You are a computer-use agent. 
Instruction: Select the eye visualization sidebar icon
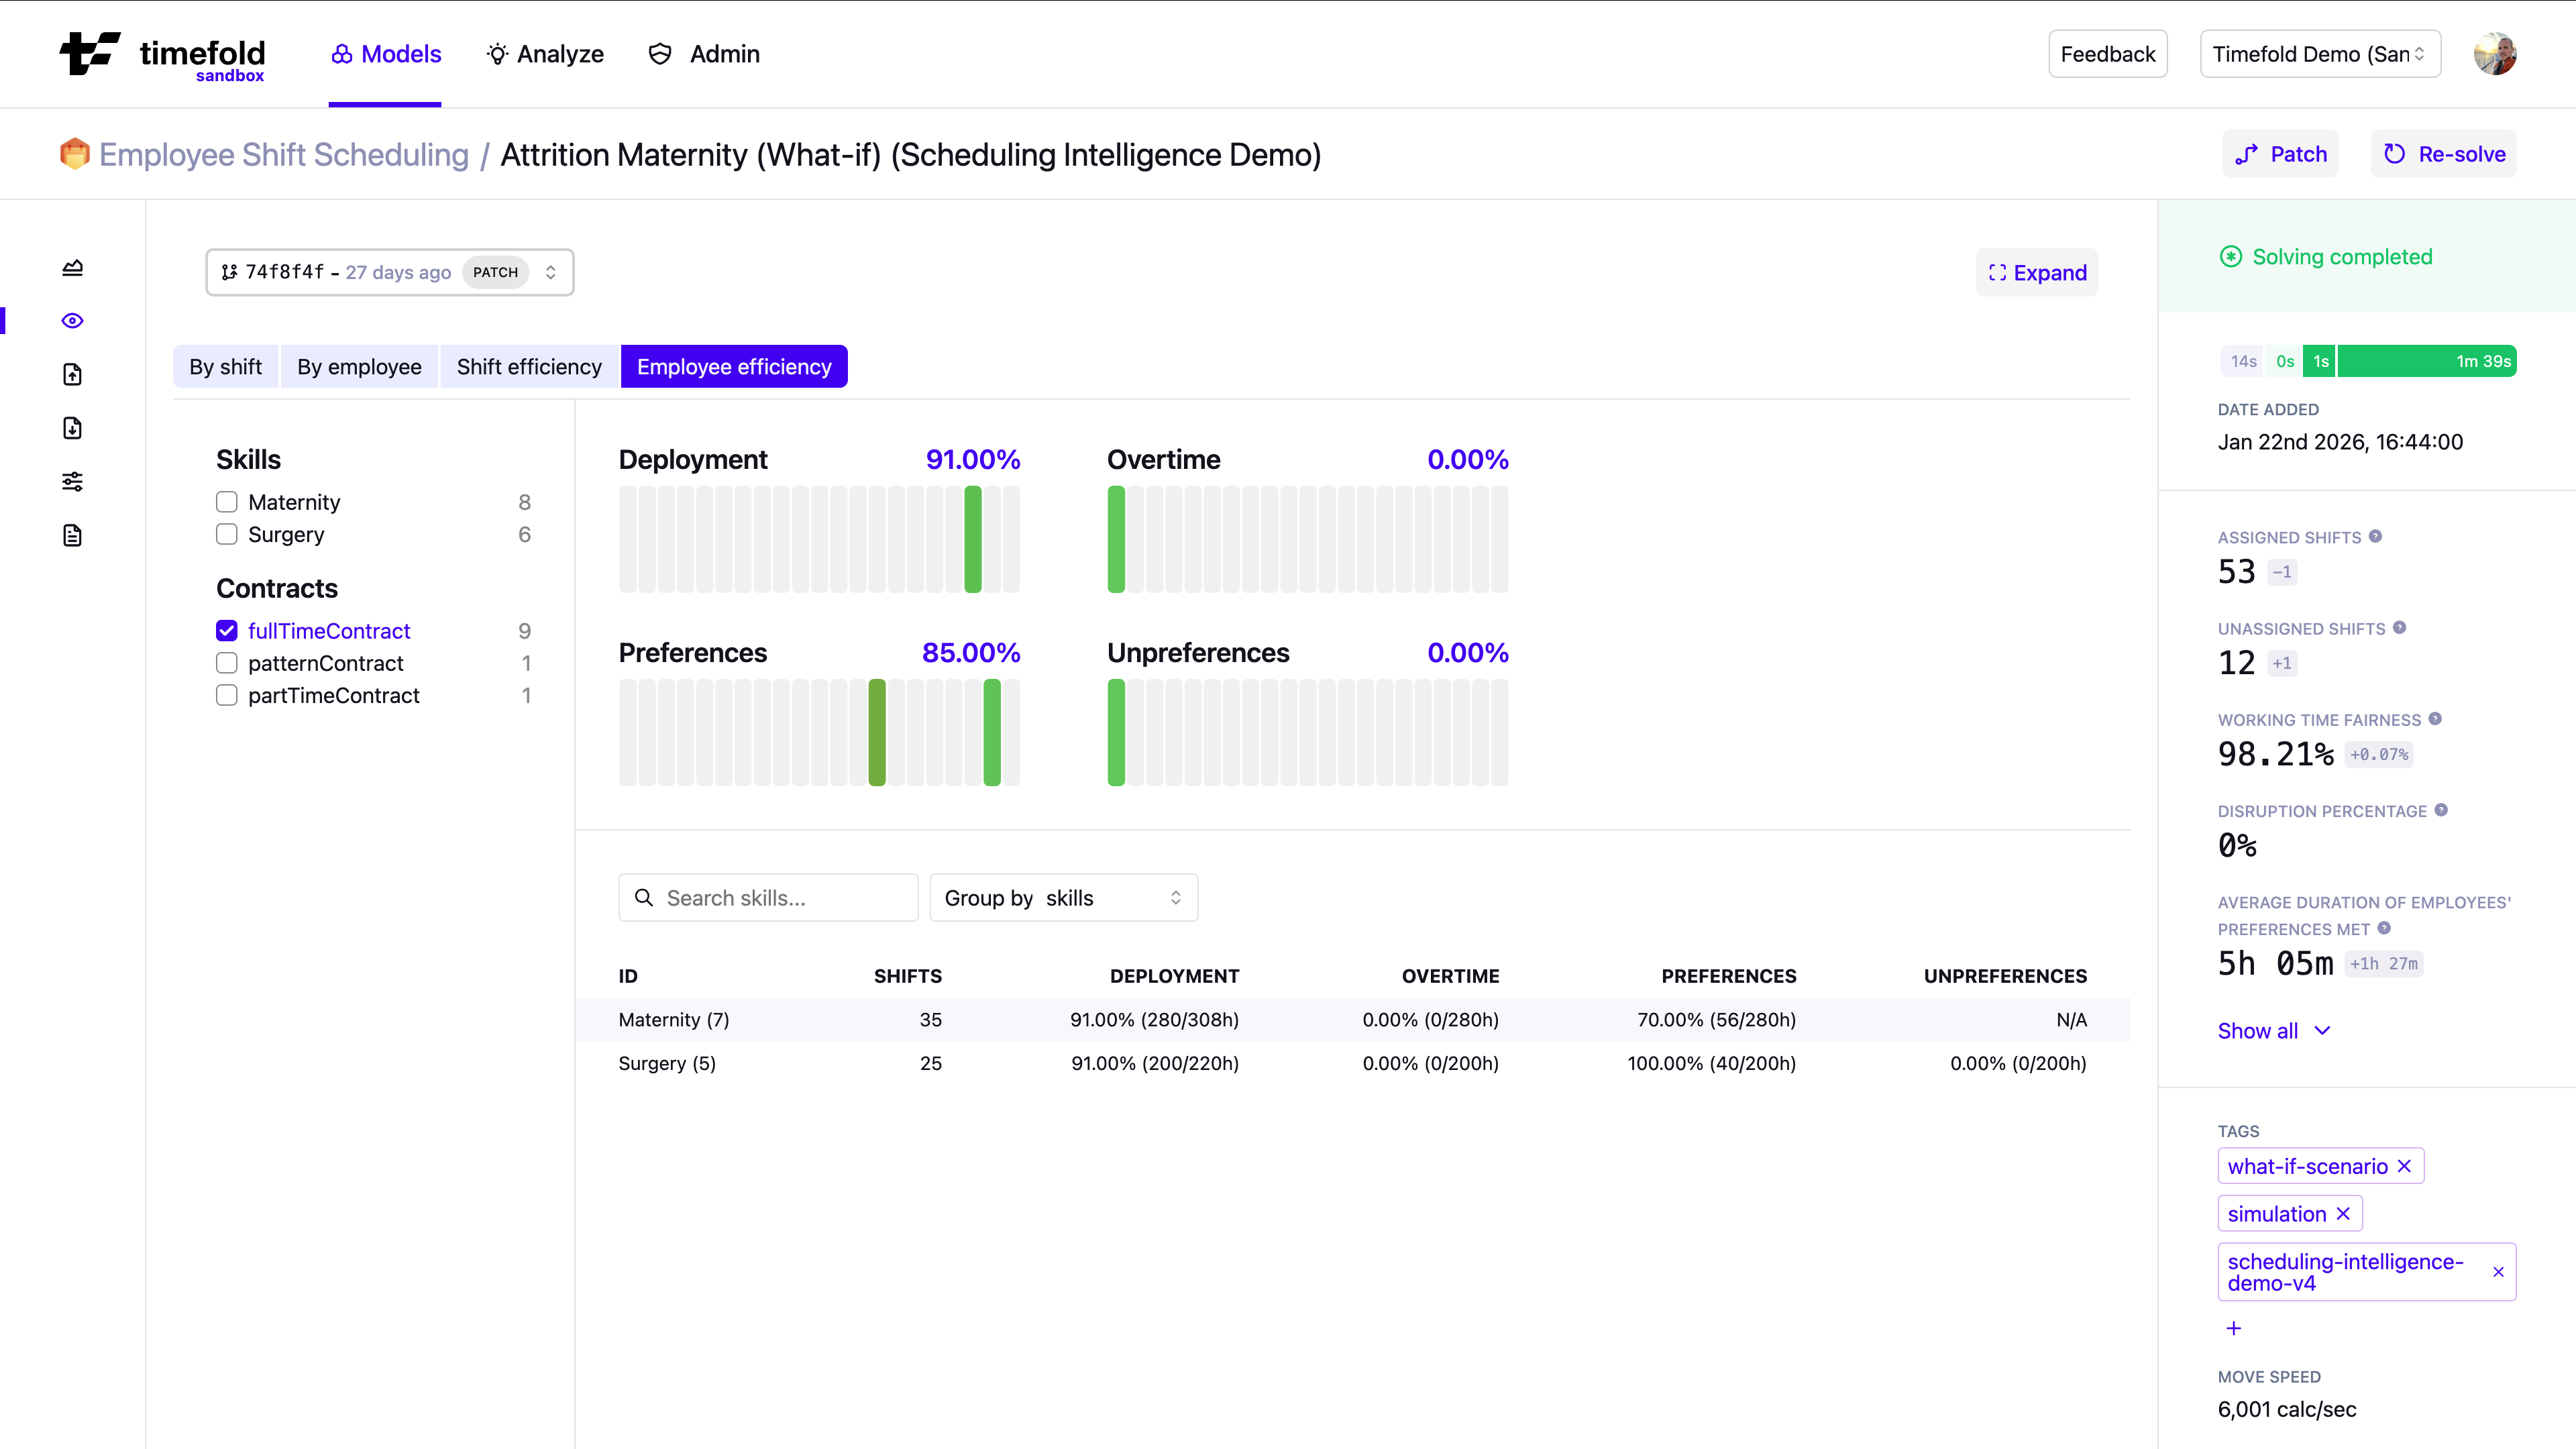click(x=72, y=321)
